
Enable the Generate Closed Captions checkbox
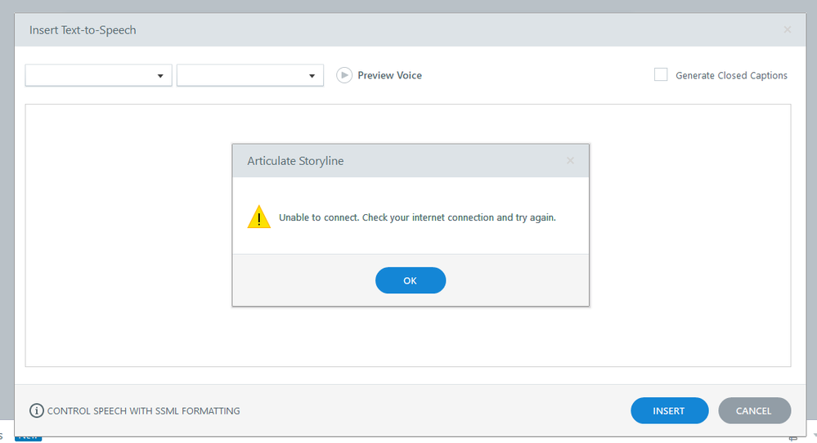[661, 75]
